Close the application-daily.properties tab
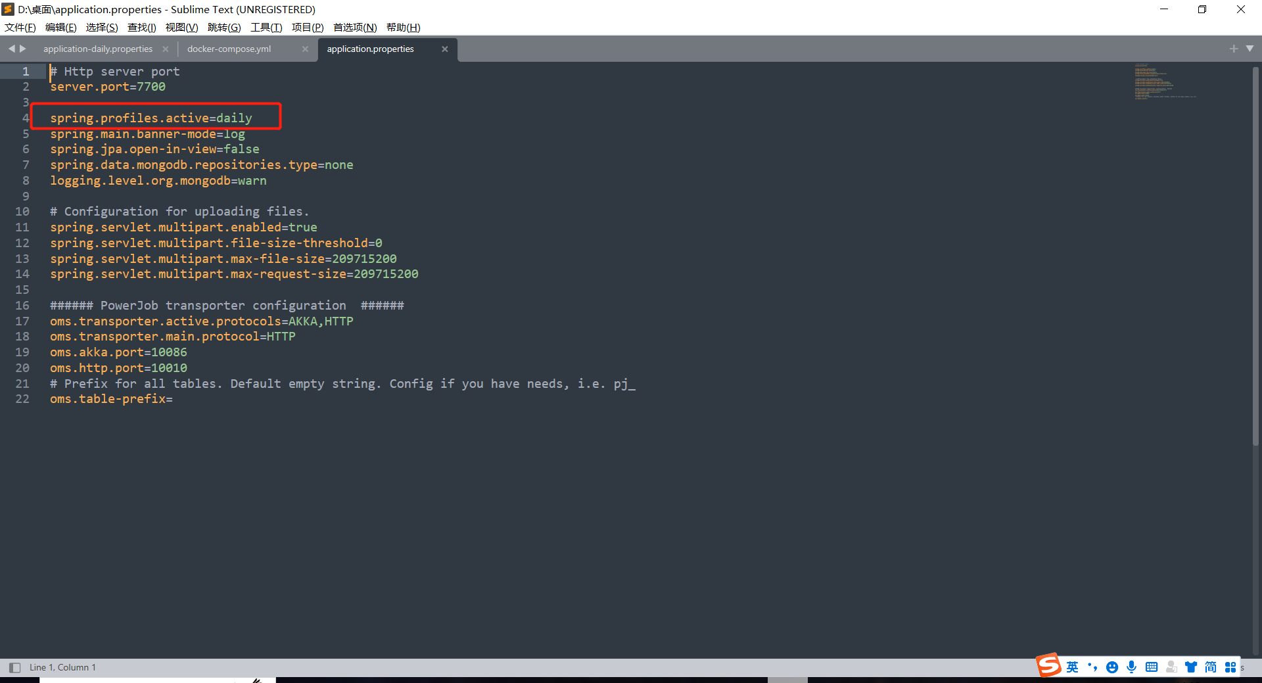Screen dimensions: 1262x683 166,49
